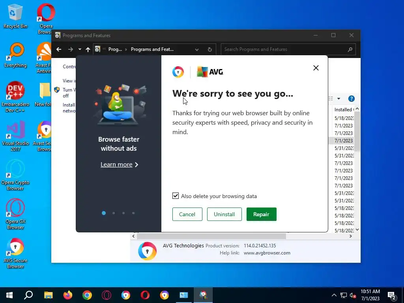Screen dimensions: 404x303
Task: Open the Recycle Bin desktop icon
Action: tap(15, 16)
